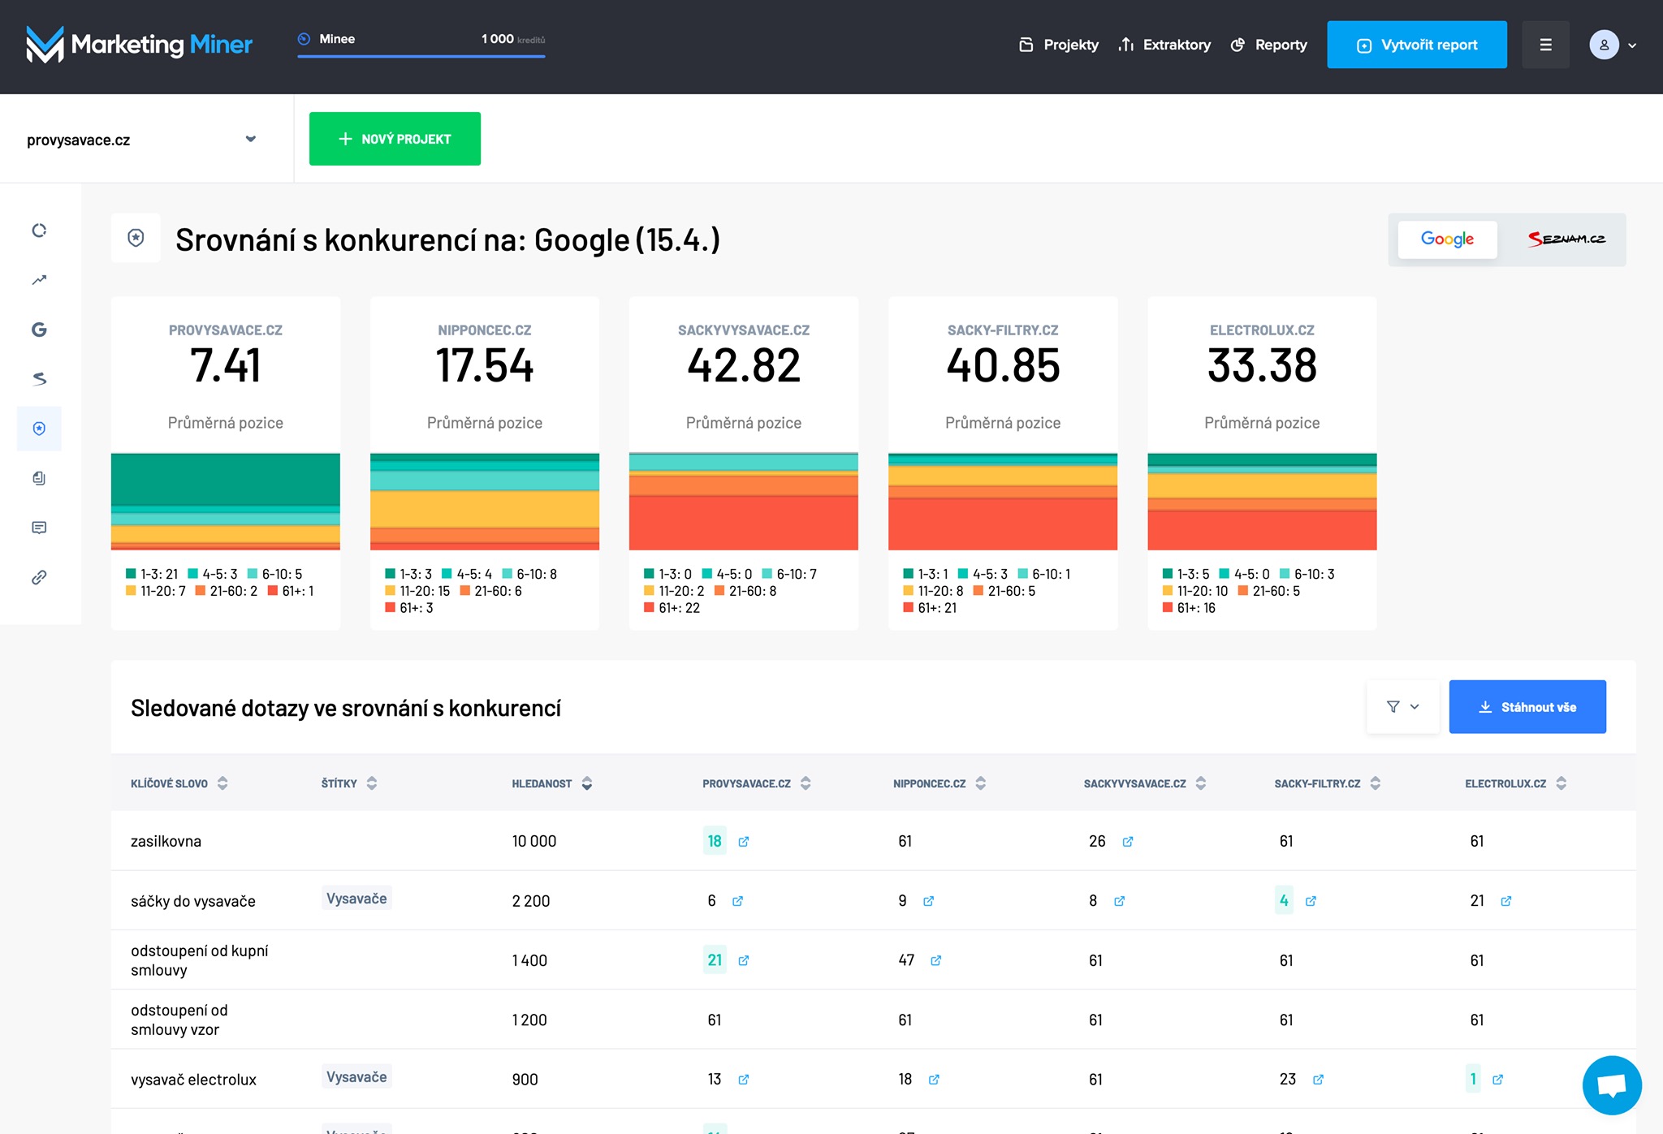Create a new project with Nový projekt
Screen dimensions: 1663x1134
pyautogui.click(x=395, y=139)
